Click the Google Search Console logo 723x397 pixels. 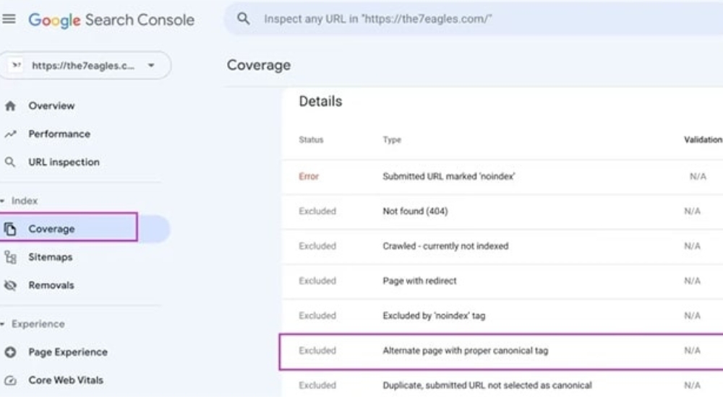[111, 20]
